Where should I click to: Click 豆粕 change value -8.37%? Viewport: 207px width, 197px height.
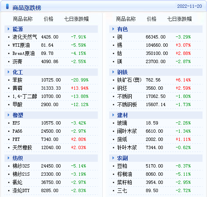tap(183, 166)
